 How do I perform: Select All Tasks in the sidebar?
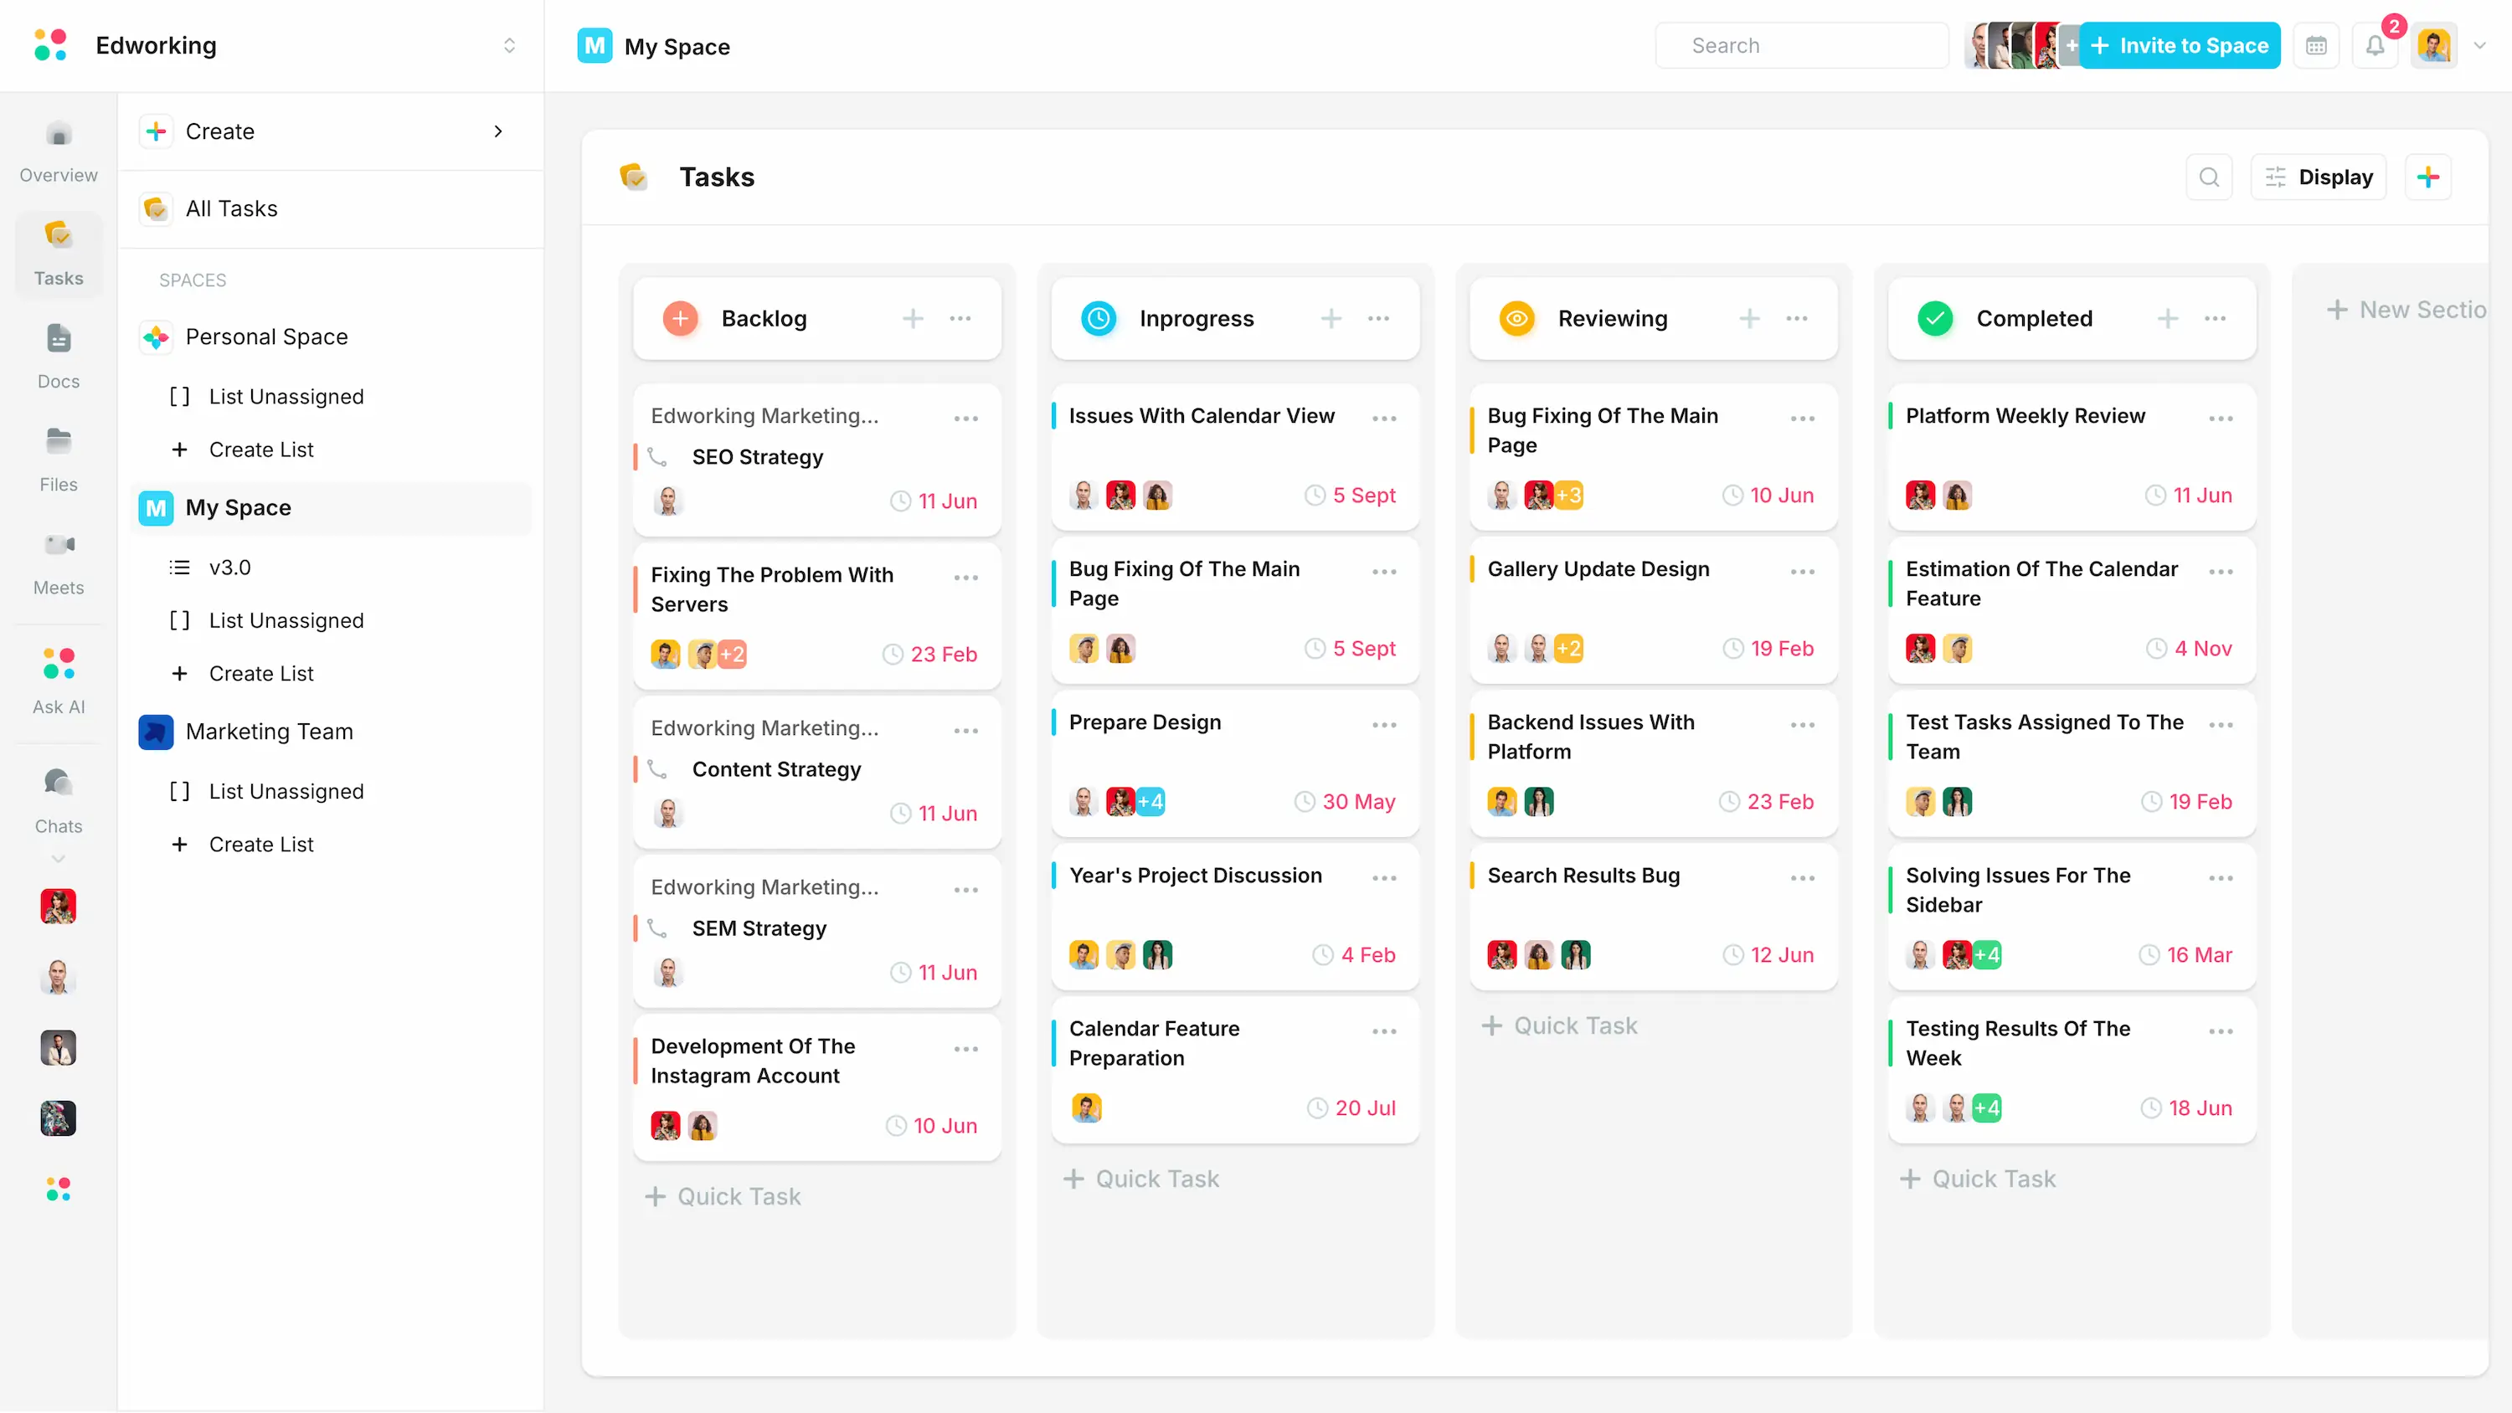(231, 208)
